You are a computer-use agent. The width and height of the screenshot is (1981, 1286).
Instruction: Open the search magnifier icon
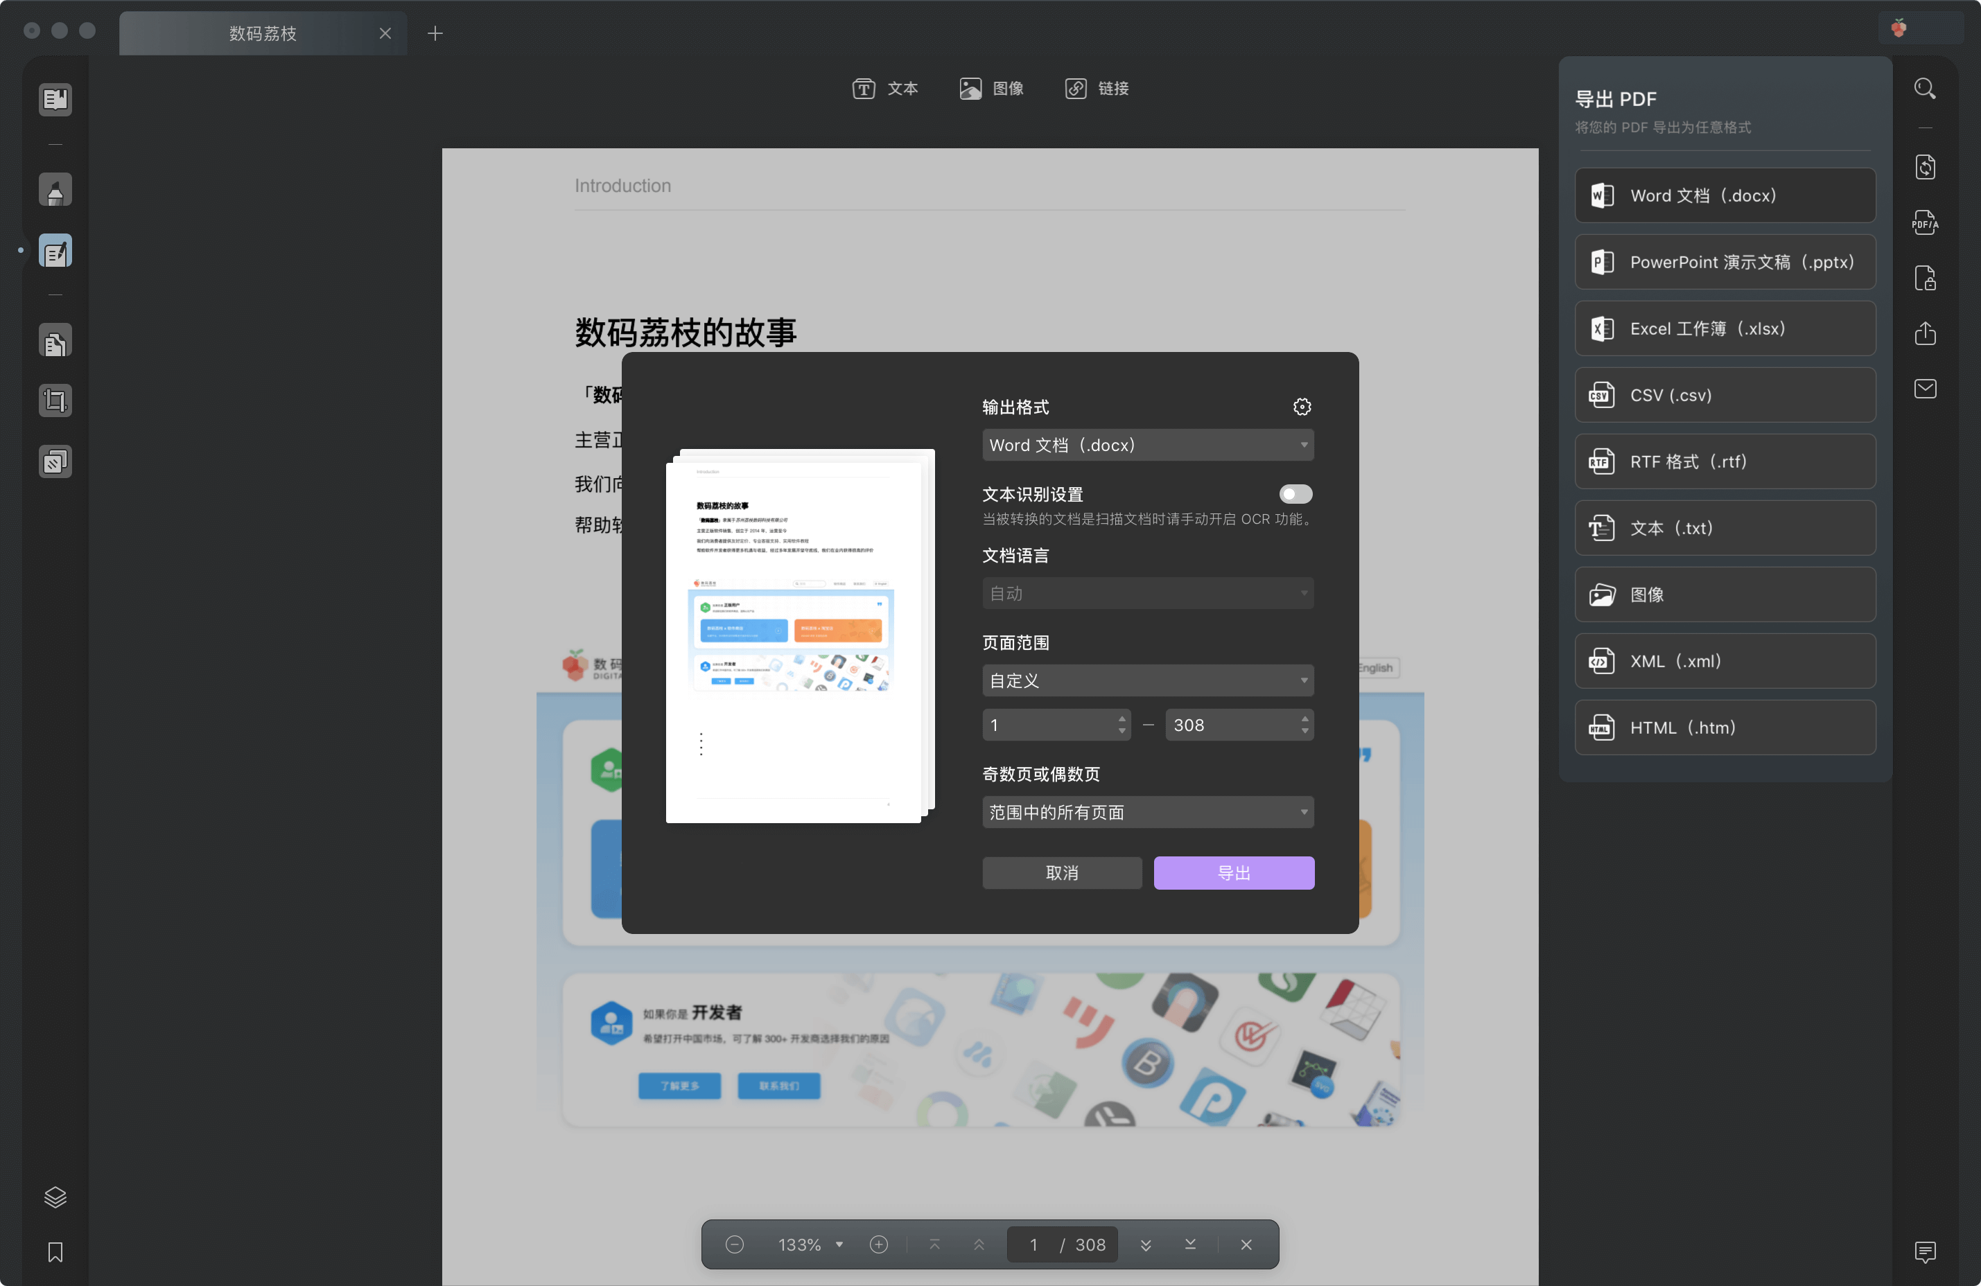pyautogui.click(x=1924, y=88)
